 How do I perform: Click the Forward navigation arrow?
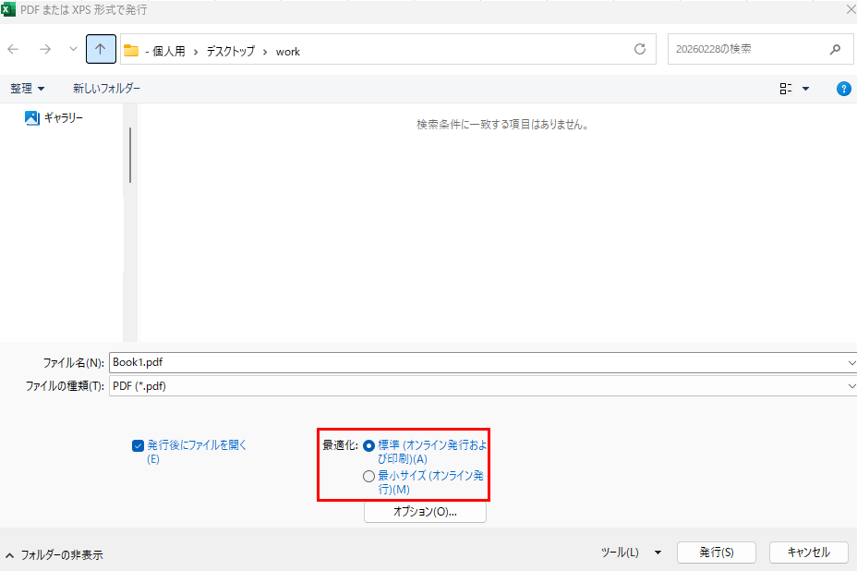point(44,50)
